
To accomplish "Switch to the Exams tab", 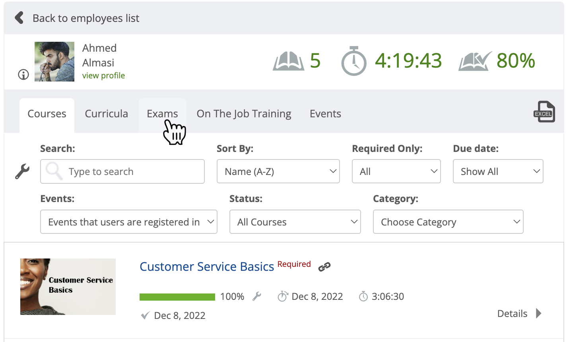I will [162, 114].
